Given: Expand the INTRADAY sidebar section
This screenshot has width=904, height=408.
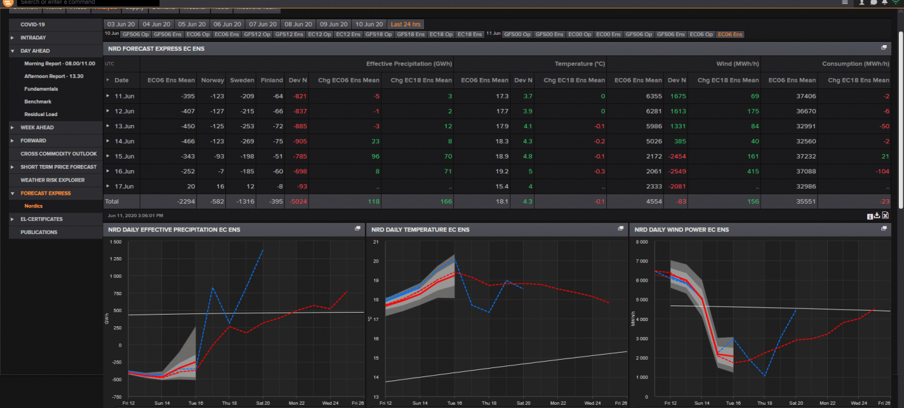Looking at the screenshot, I should [12, 37].
